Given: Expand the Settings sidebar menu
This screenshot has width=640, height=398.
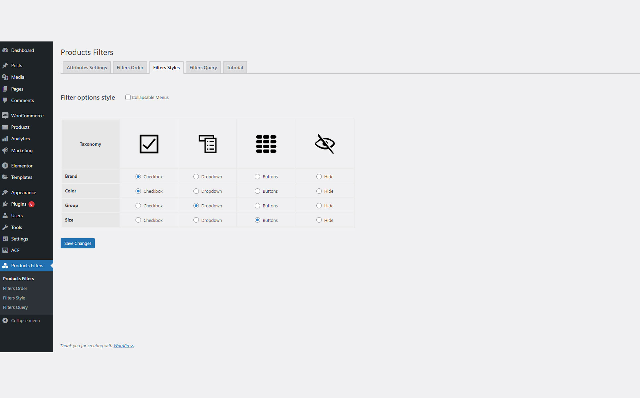Looking at the screenshot, I should coord(19,239).
